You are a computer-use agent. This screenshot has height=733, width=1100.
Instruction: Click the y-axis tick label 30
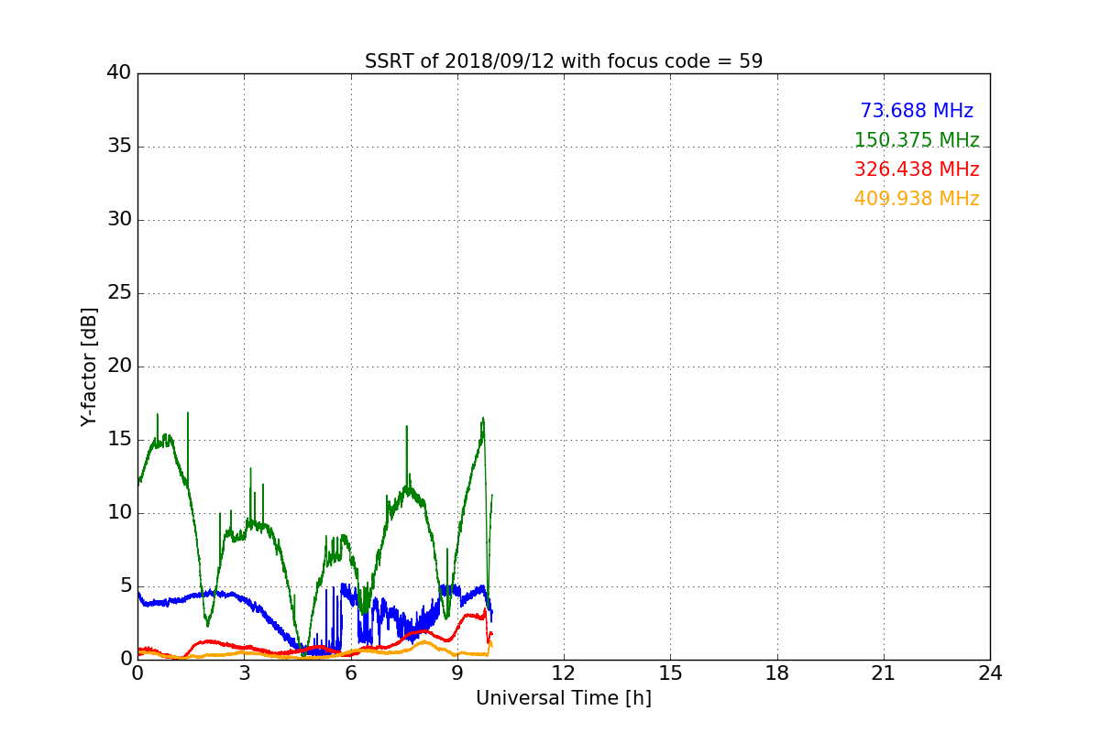(x=119, y=220)
